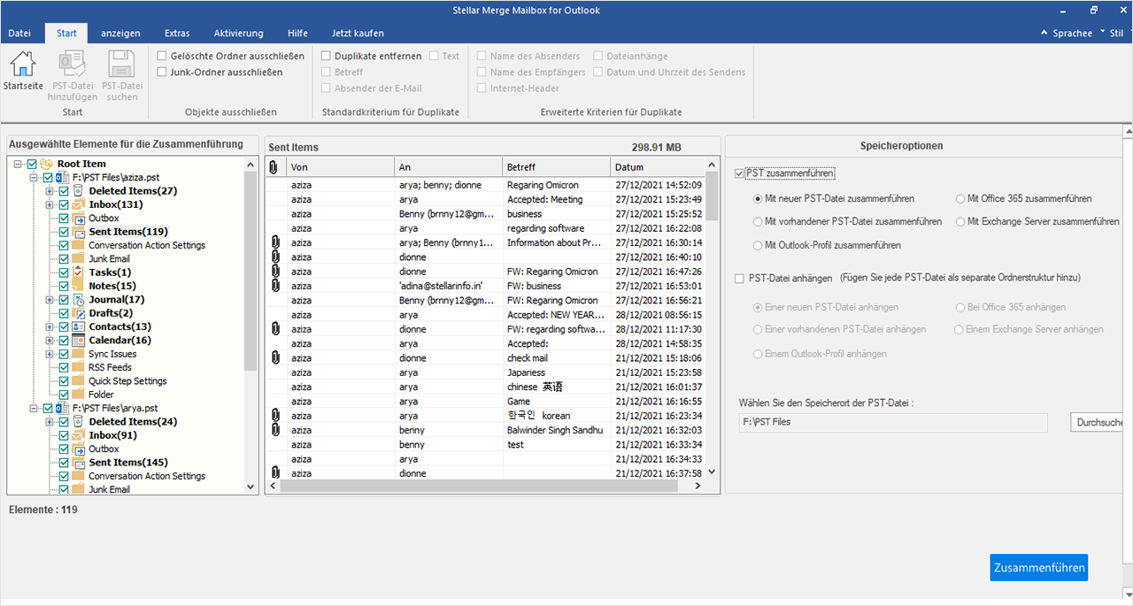1133x606 pixels.
Task: Click the Inbox(131) folder icon
Action: coord(78,204)
